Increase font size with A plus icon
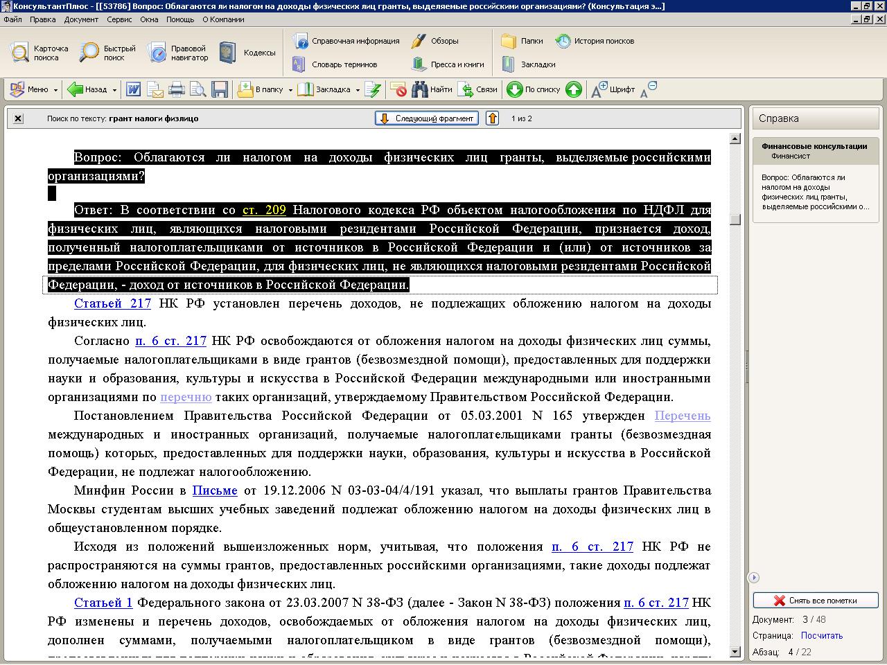 pyautogui.click(x=599, y=89)
